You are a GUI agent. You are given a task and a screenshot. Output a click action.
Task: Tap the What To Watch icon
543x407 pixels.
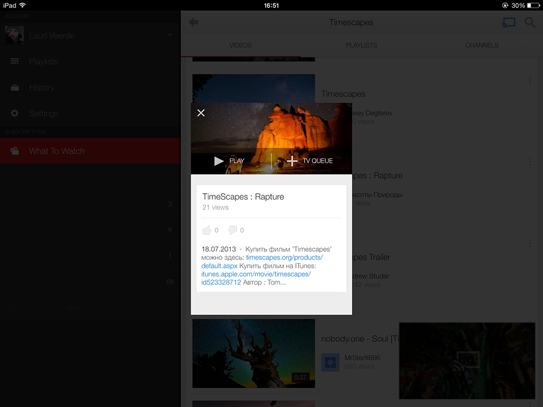point(15,151)
